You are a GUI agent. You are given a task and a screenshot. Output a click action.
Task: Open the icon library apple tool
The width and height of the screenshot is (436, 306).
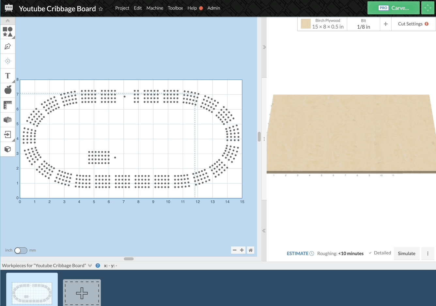8,90
